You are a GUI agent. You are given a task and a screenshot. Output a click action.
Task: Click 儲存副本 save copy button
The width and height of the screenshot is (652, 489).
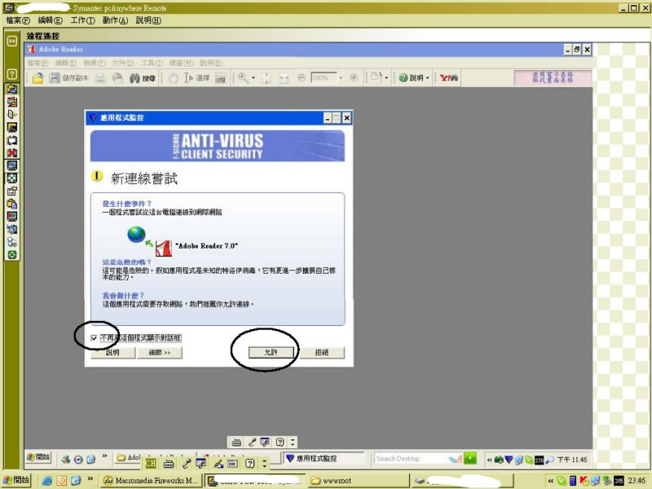(69, 77)
